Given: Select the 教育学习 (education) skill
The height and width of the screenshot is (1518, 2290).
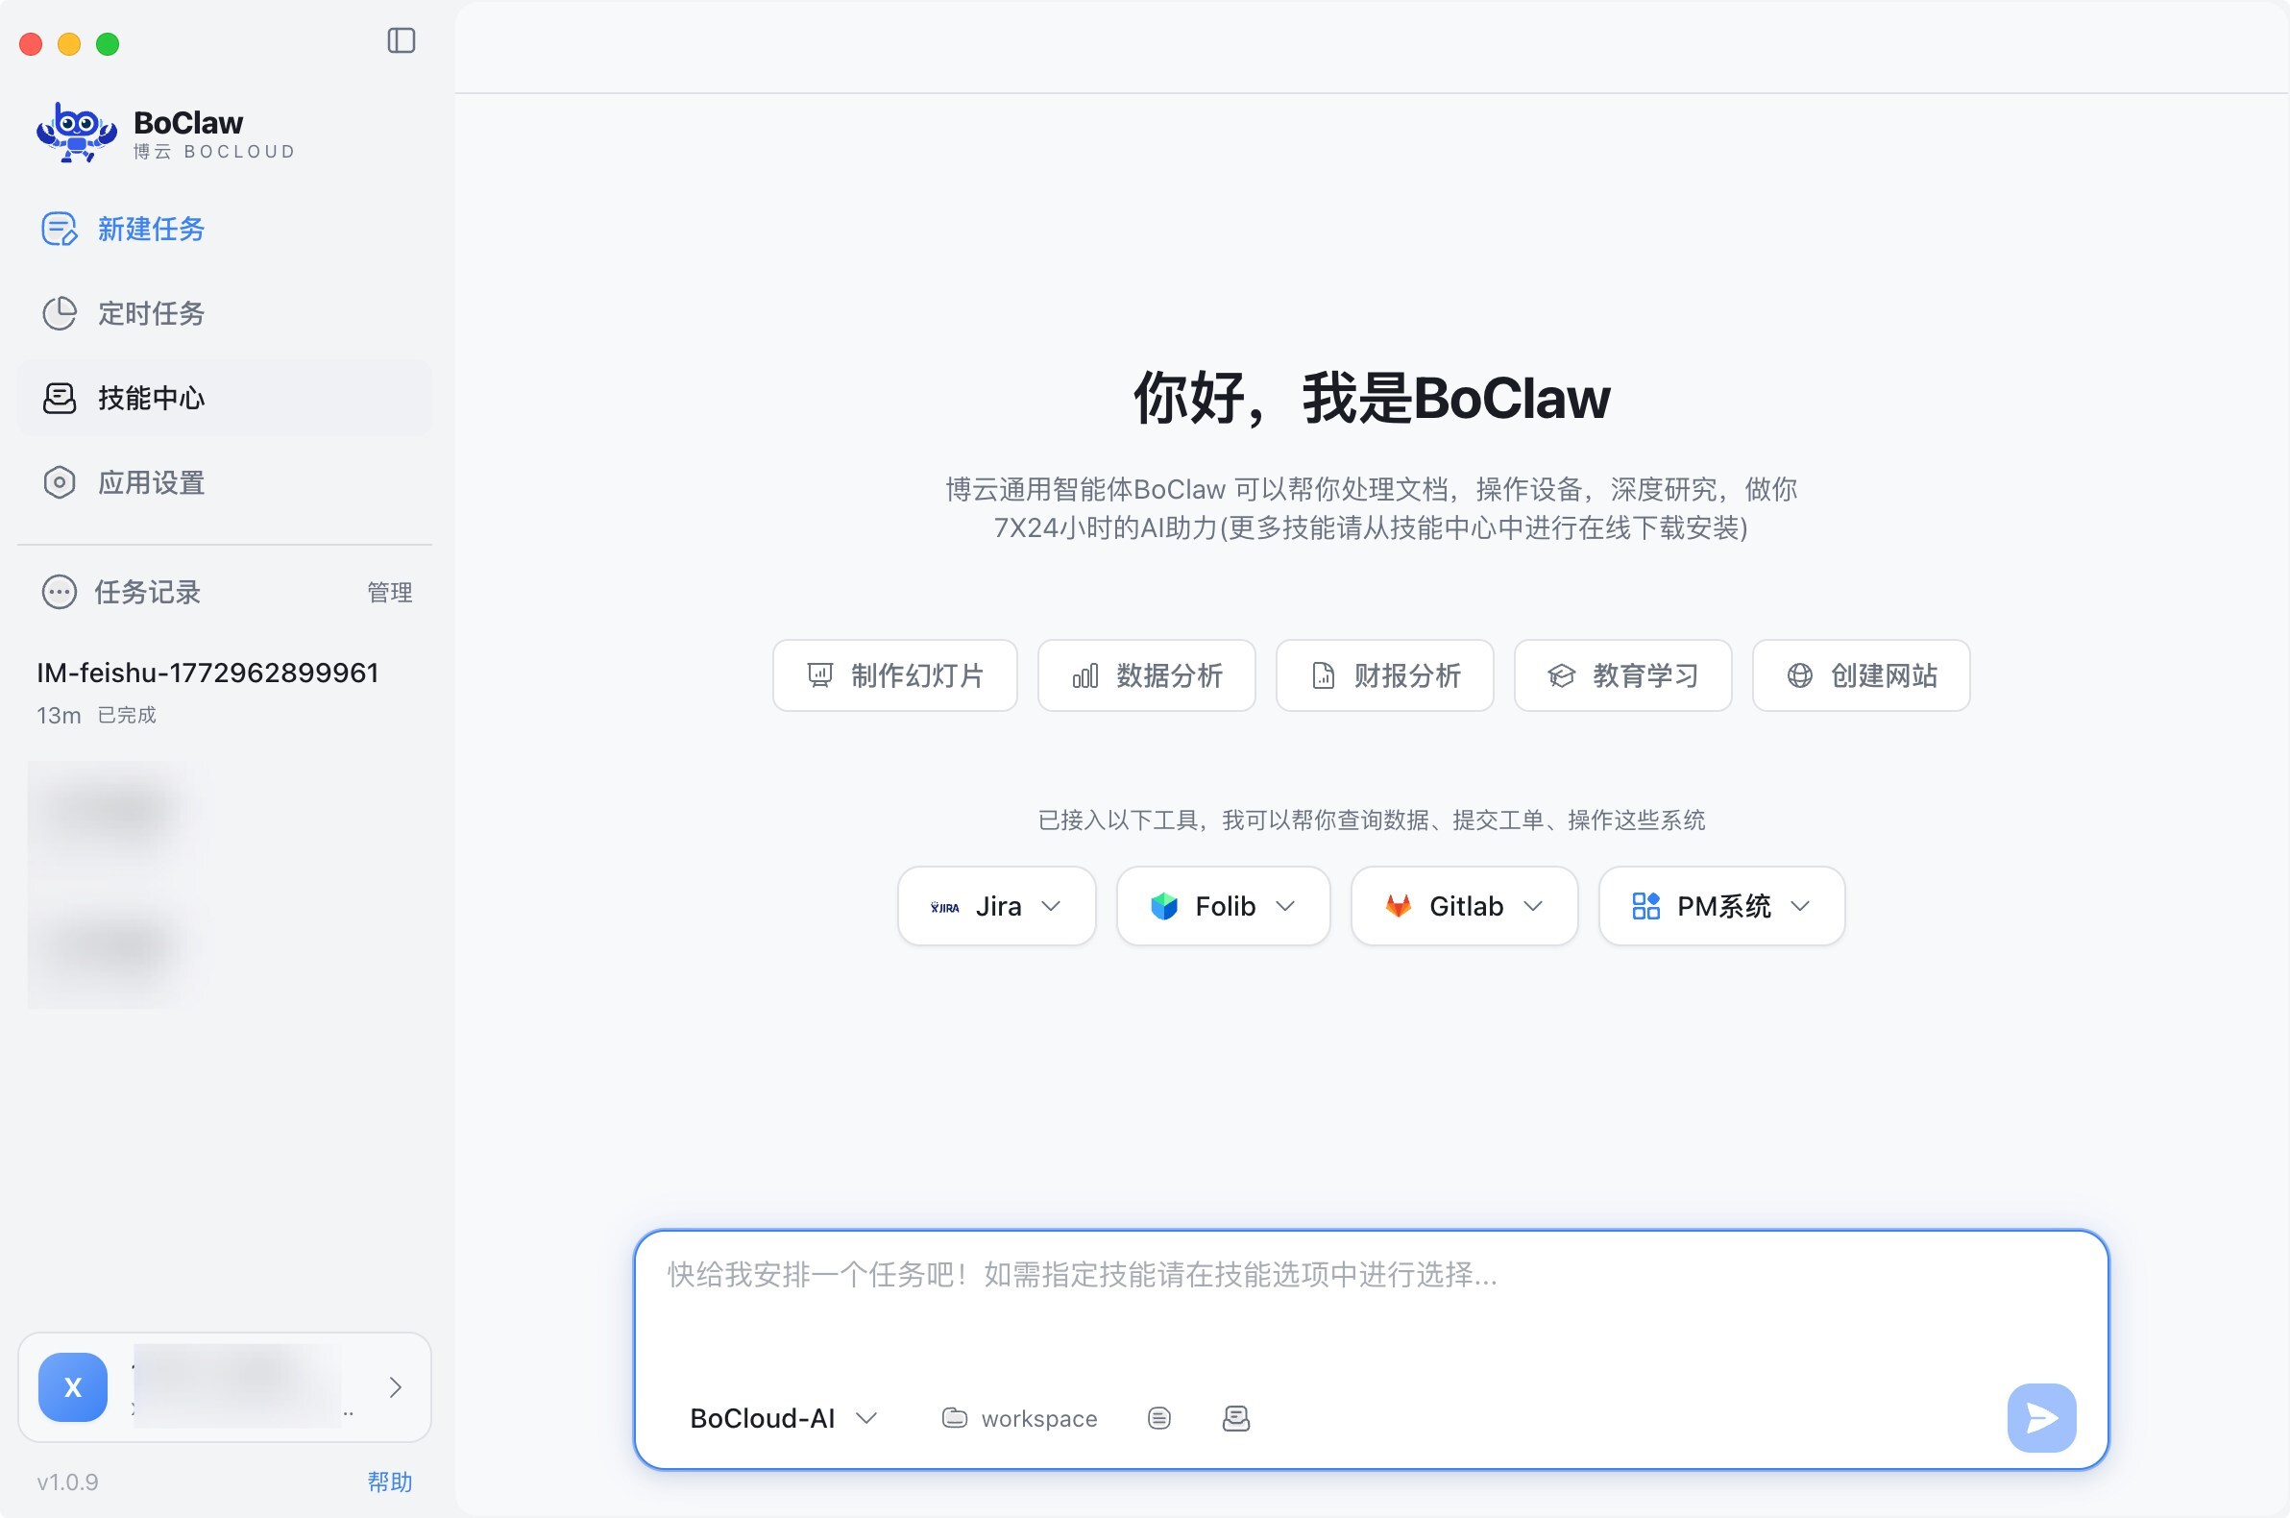Looking at the screenshot, I should [1622, 674].
